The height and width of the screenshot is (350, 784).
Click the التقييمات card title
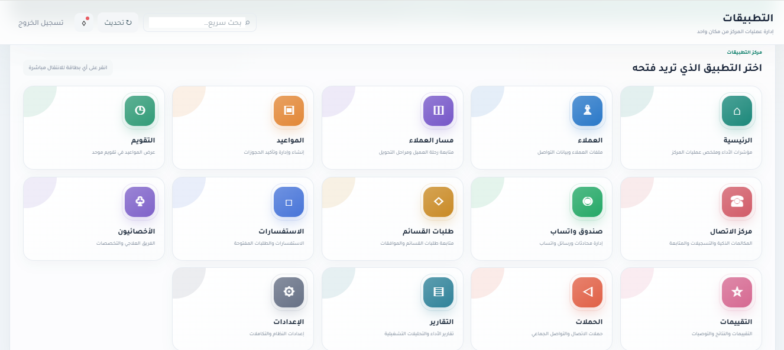736,322
